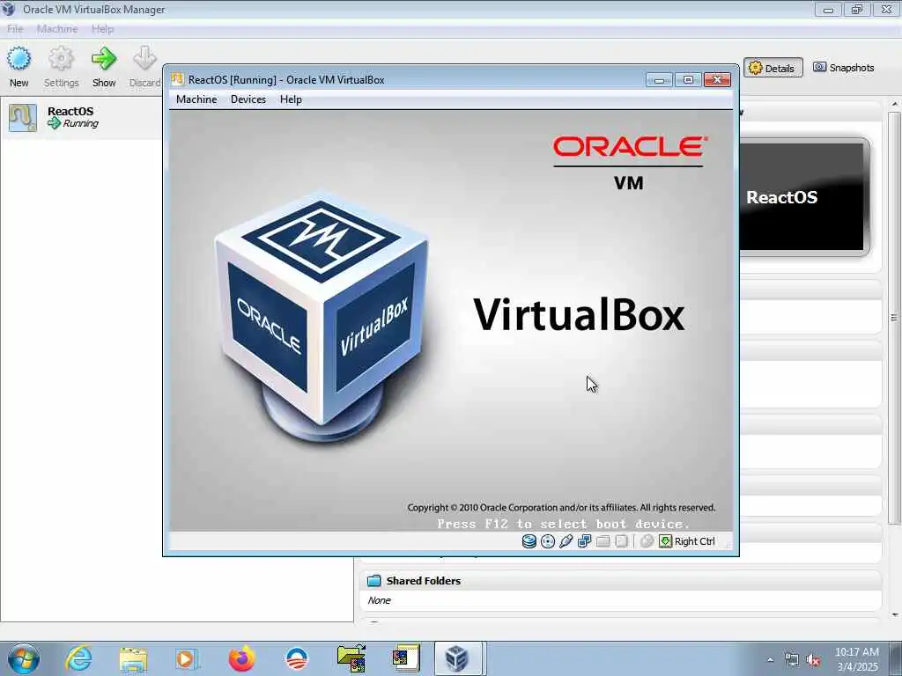Screen dimensions: 902x676
Task: Open the Windows Start menu
Action: (24, 658)
